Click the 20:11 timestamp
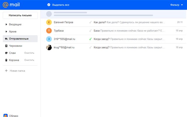Viewport: 187px width, 117px height. (x=180, y=22)
